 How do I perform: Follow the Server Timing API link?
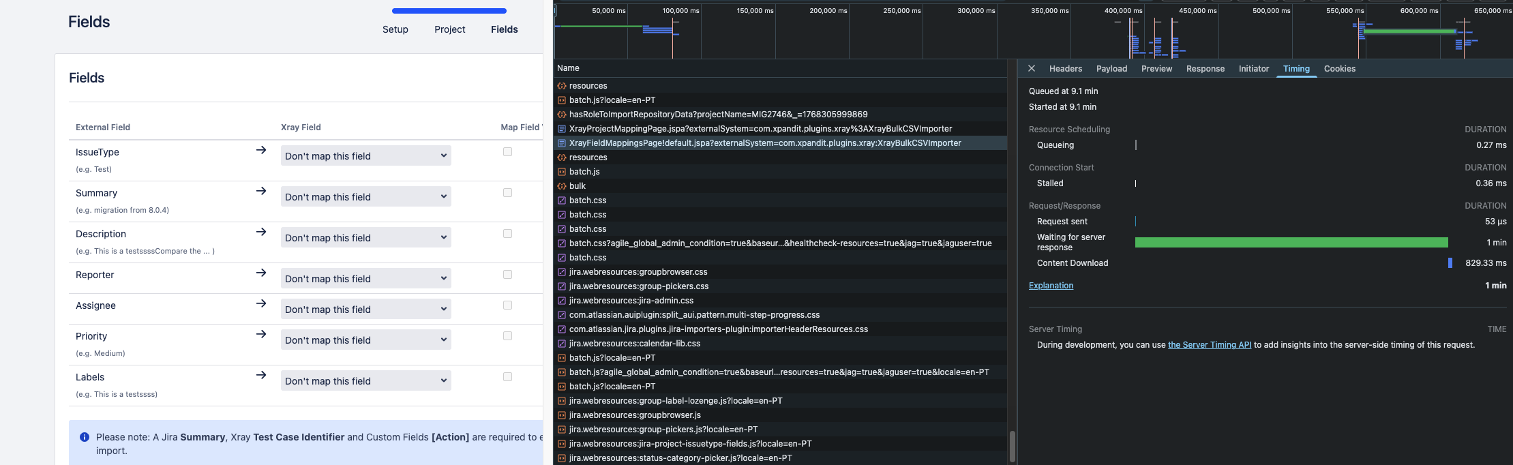[1209, 345]
